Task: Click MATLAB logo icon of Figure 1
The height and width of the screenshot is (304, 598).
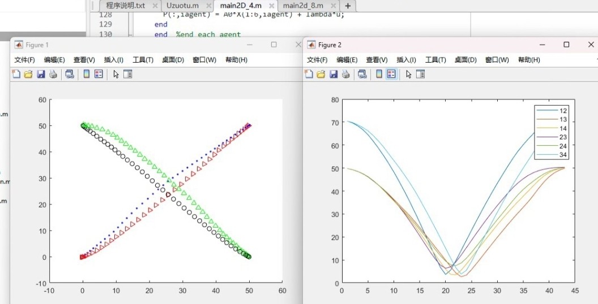Action: pyautogui.click(x=19, y=45)
